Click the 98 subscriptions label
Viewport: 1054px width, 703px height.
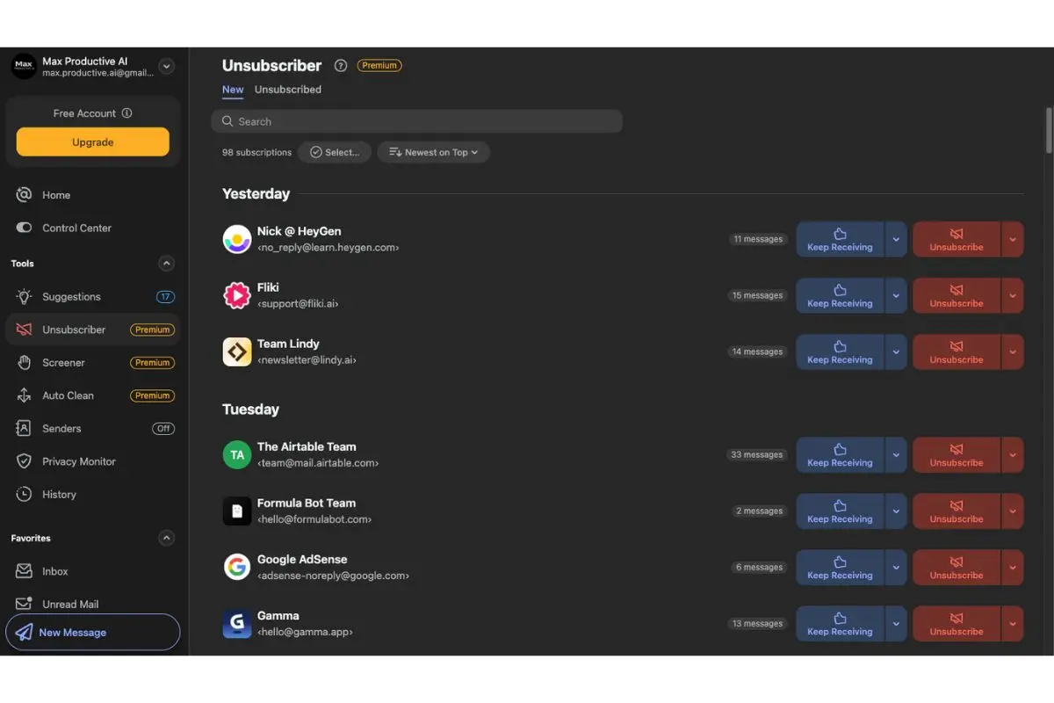pyautogui.click(x=256, y=153)
